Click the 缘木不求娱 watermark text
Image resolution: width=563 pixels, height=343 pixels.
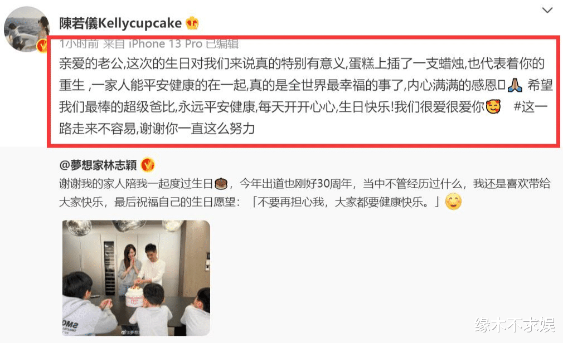(x=515, y=325)
